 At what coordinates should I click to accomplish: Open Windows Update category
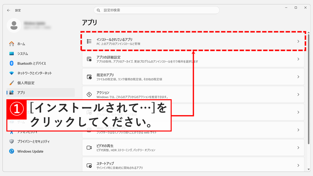coord(41,151)
